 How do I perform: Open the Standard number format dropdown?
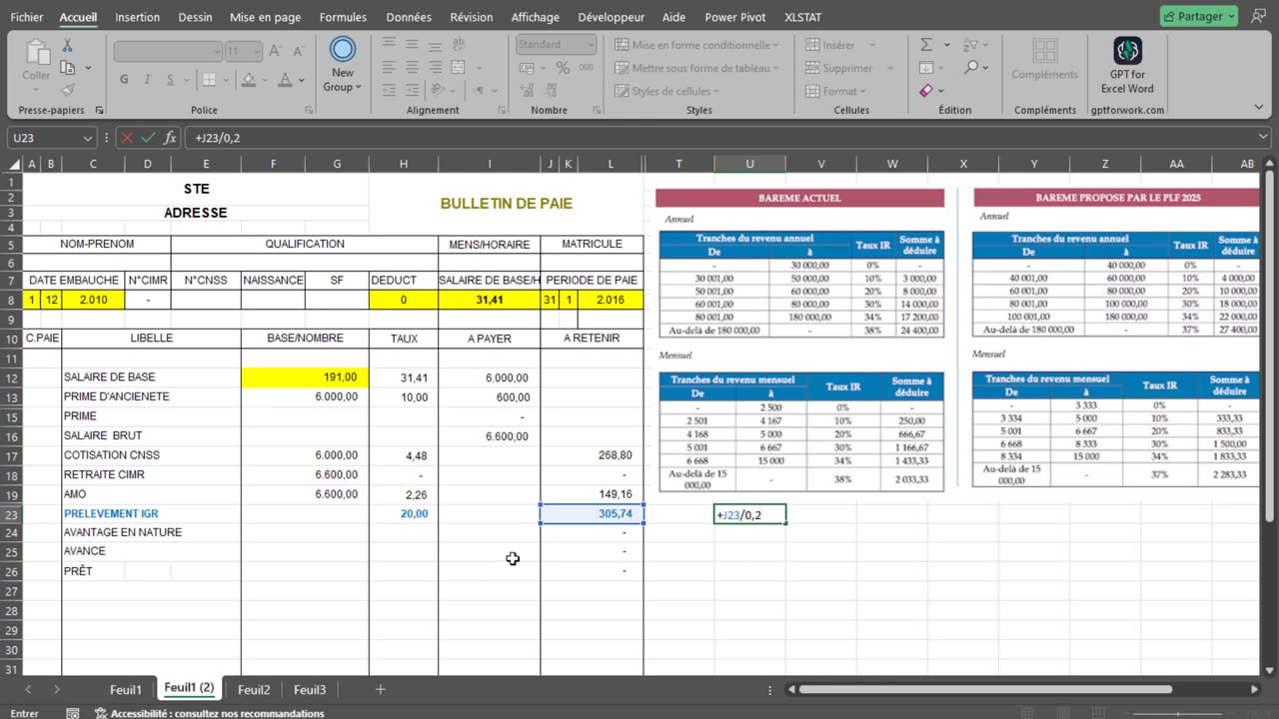[557, 45]
